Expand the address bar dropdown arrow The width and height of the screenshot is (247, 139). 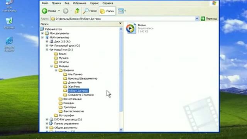tap(197, 19)
